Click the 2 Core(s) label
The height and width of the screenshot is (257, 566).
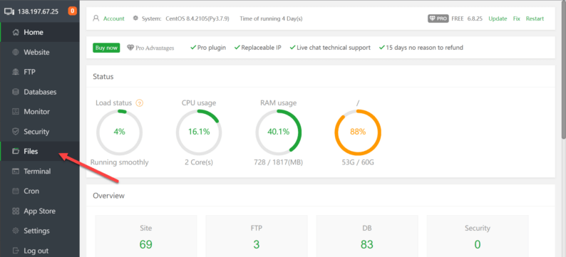click(199, 162)
